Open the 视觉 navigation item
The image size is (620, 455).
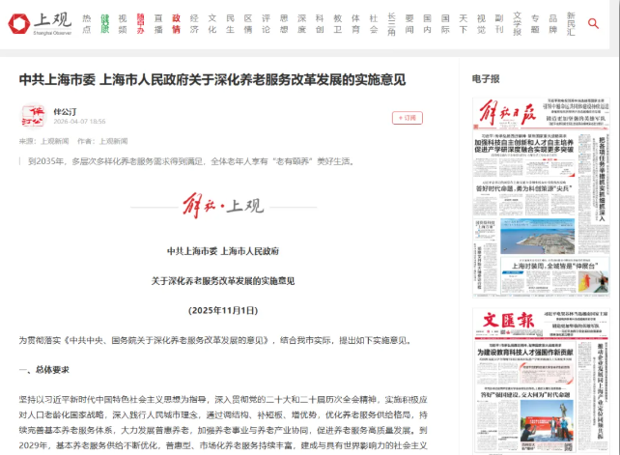[x=481, y=24]
